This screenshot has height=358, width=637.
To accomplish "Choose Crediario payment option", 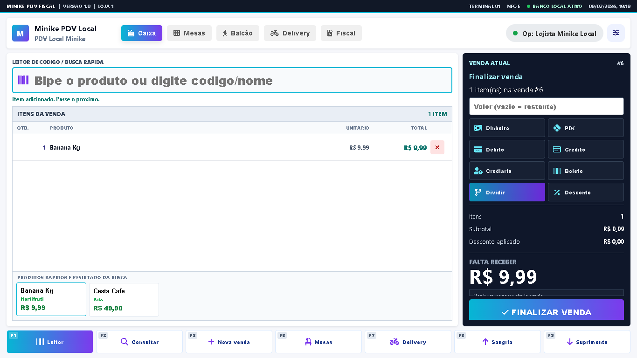I will [507, 171].
